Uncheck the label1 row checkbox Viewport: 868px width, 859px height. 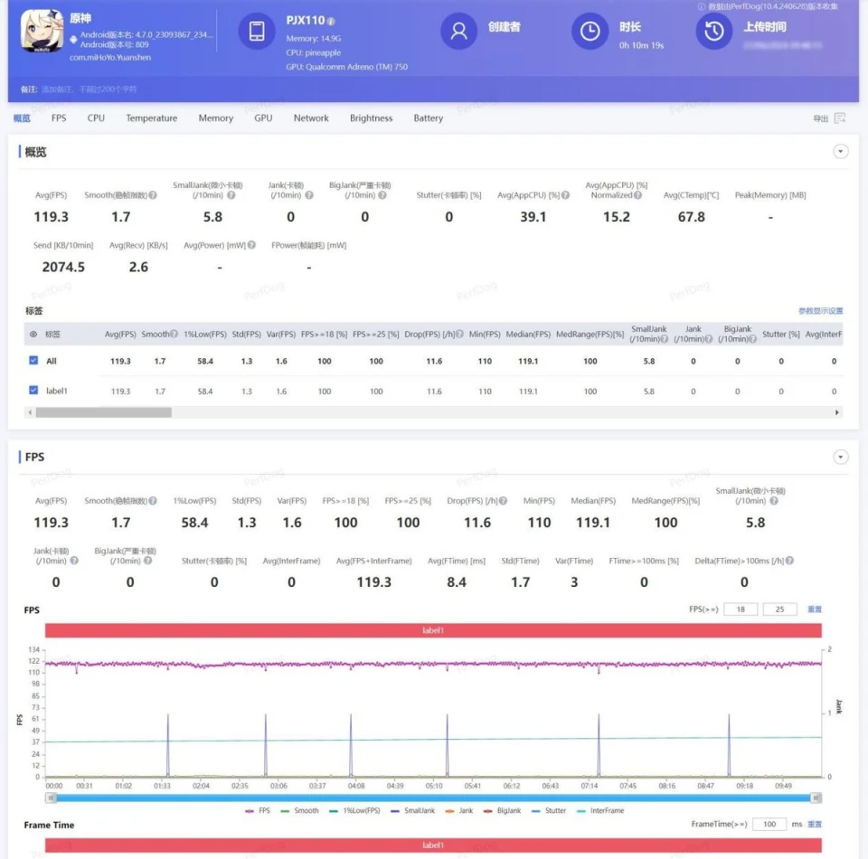tap(33, 391)
